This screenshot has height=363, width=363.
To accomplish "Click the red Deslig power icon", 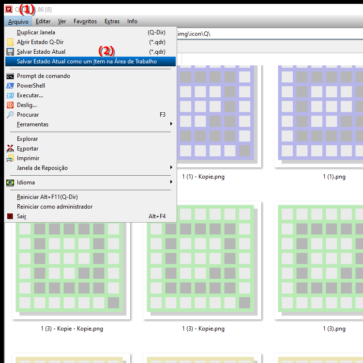I will click(x=10, y=105).
